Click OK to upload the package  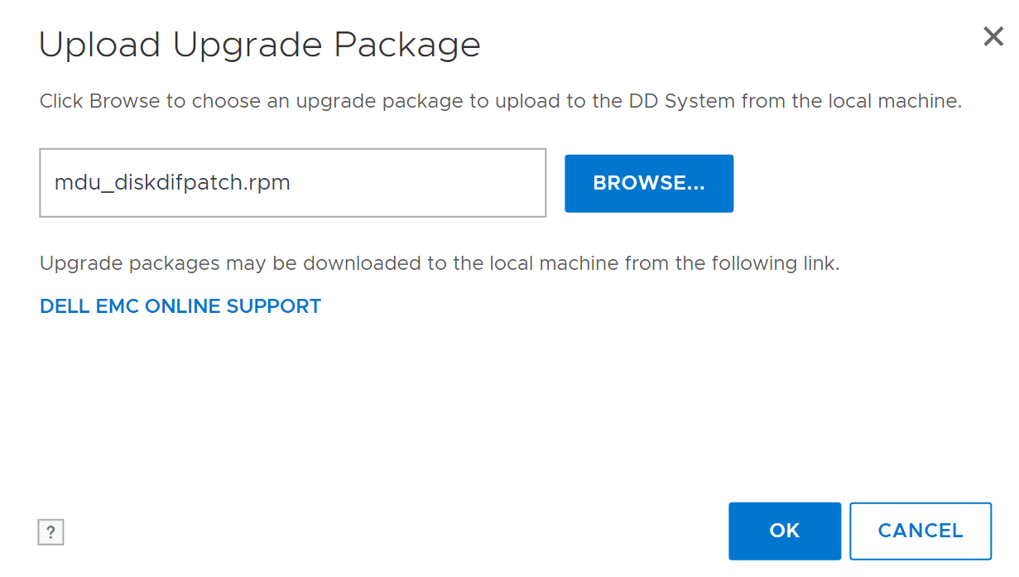784,531
